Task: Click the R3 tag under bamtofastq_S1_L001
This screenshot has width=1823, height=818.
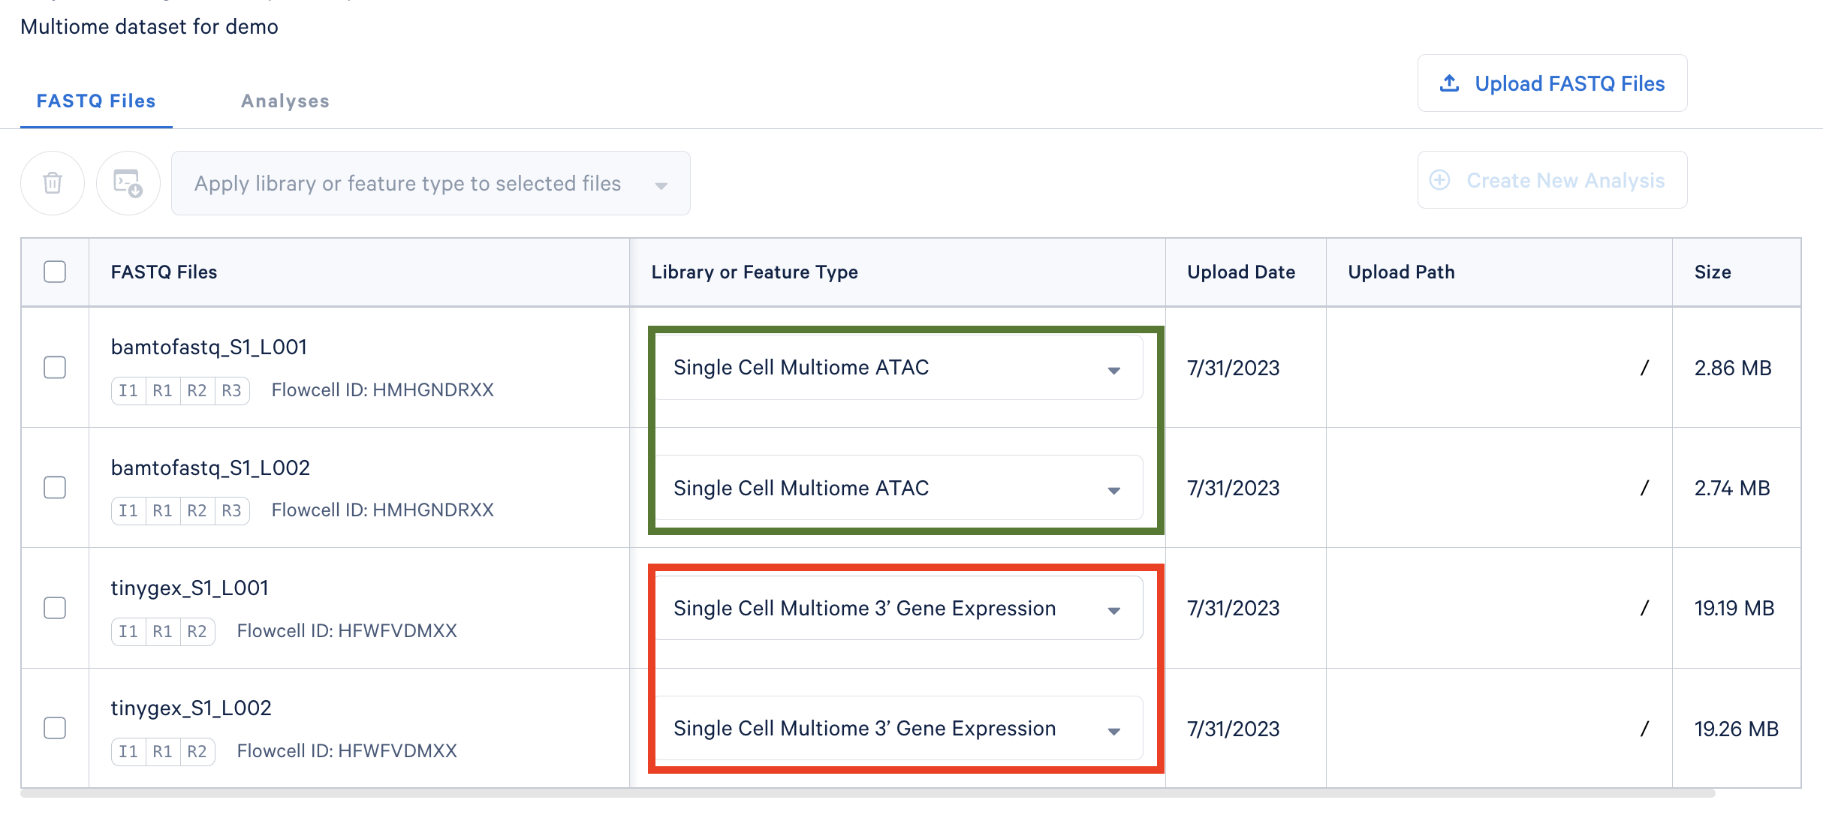Action: coord(231,390)
